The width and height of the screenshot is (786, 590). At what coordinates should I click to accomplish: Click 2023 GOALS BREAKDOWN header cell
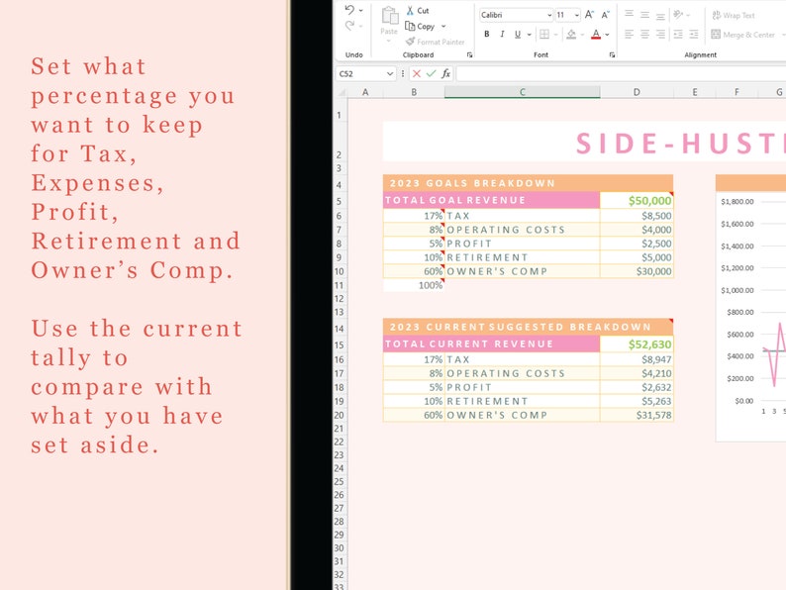coord(528,183)
